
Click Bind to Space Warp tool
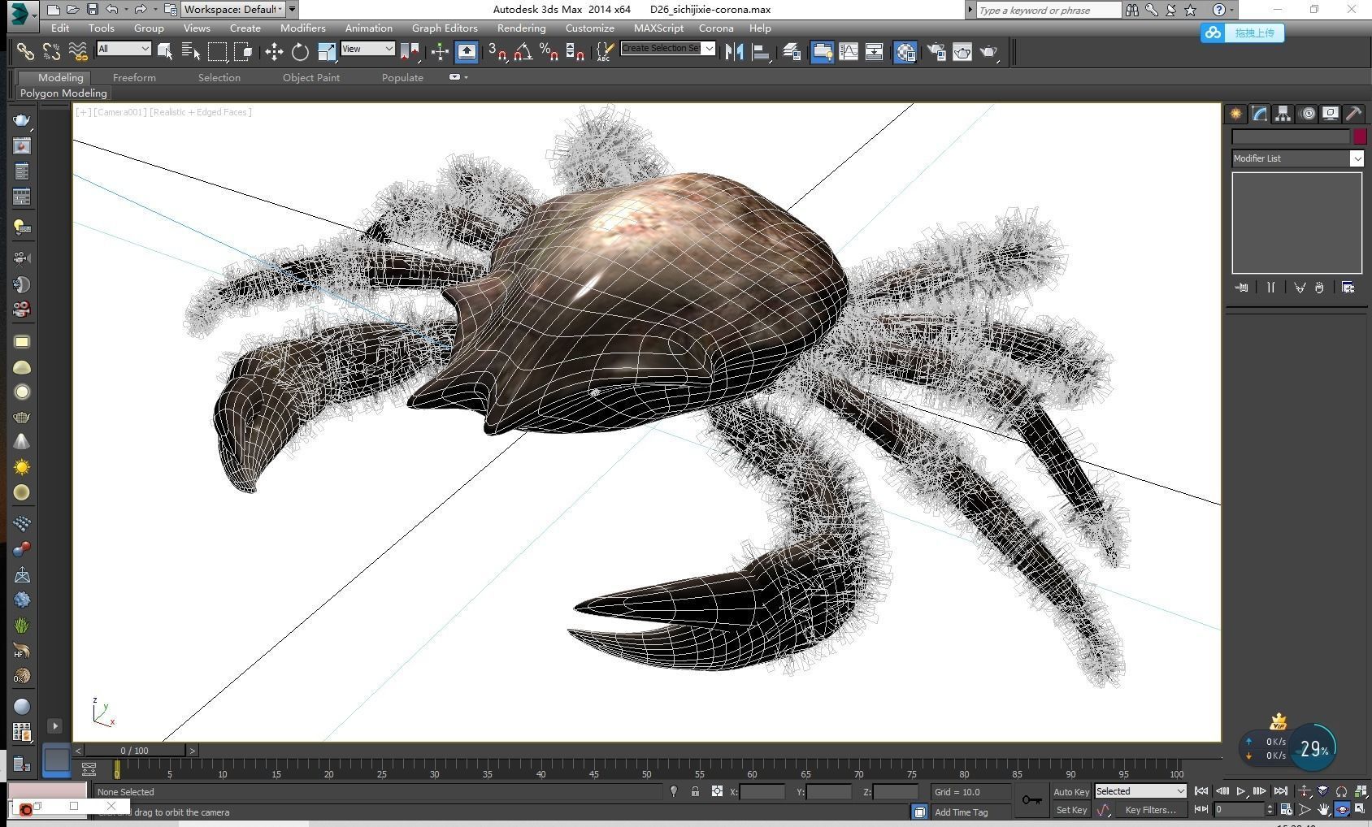point(77,52)
